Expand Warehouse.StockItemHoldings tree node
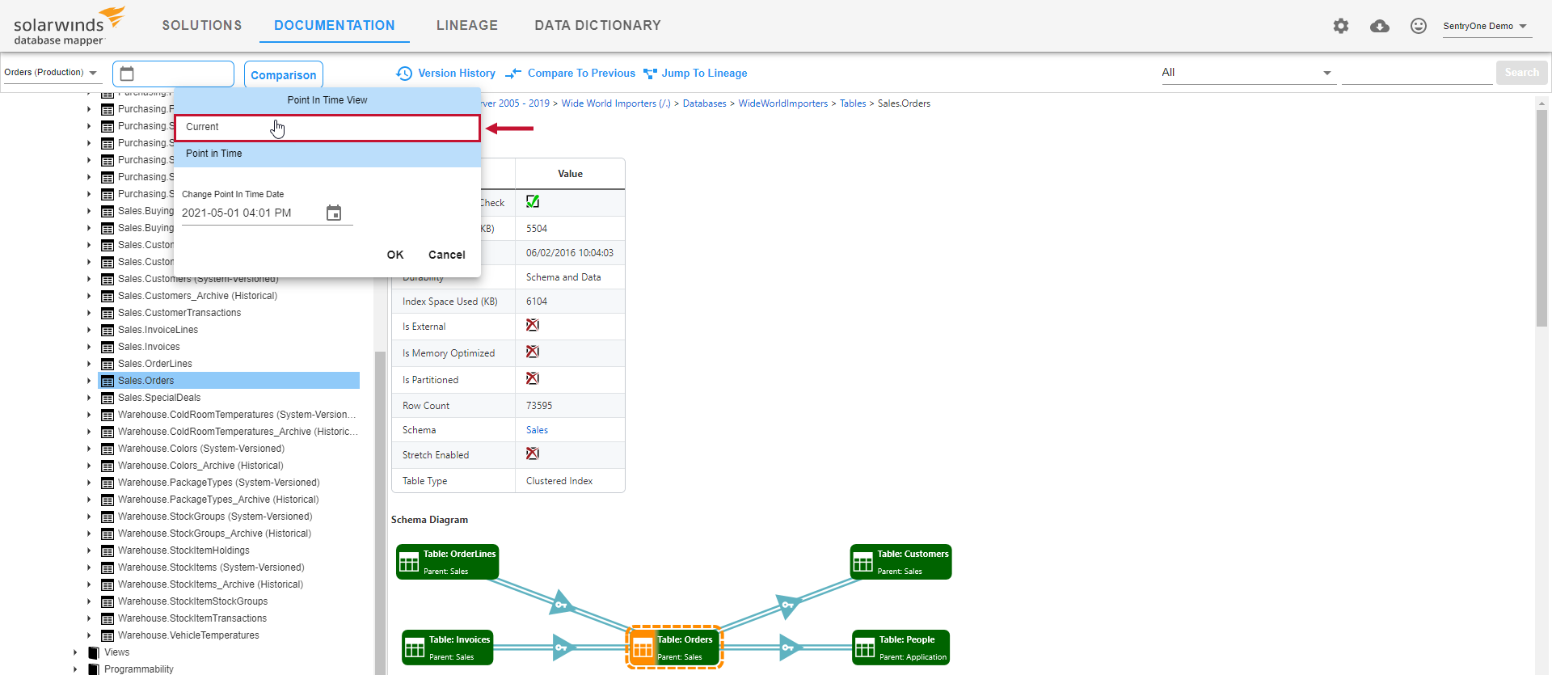 pos(89,551)
